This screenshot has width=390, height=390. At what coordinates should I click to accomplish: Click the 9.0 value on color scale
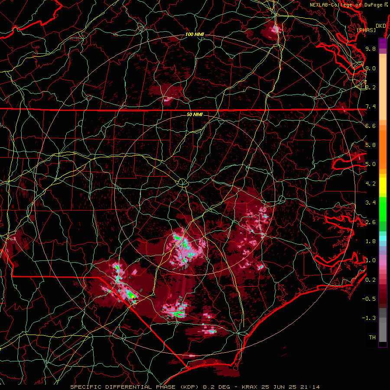pyautogui.click(x=370, y=68)
